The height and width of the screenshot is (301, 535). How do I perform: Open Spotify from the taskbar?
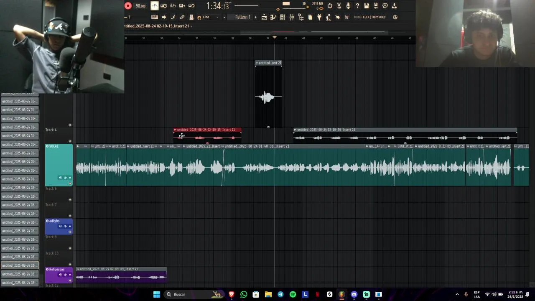click(293, 294)
